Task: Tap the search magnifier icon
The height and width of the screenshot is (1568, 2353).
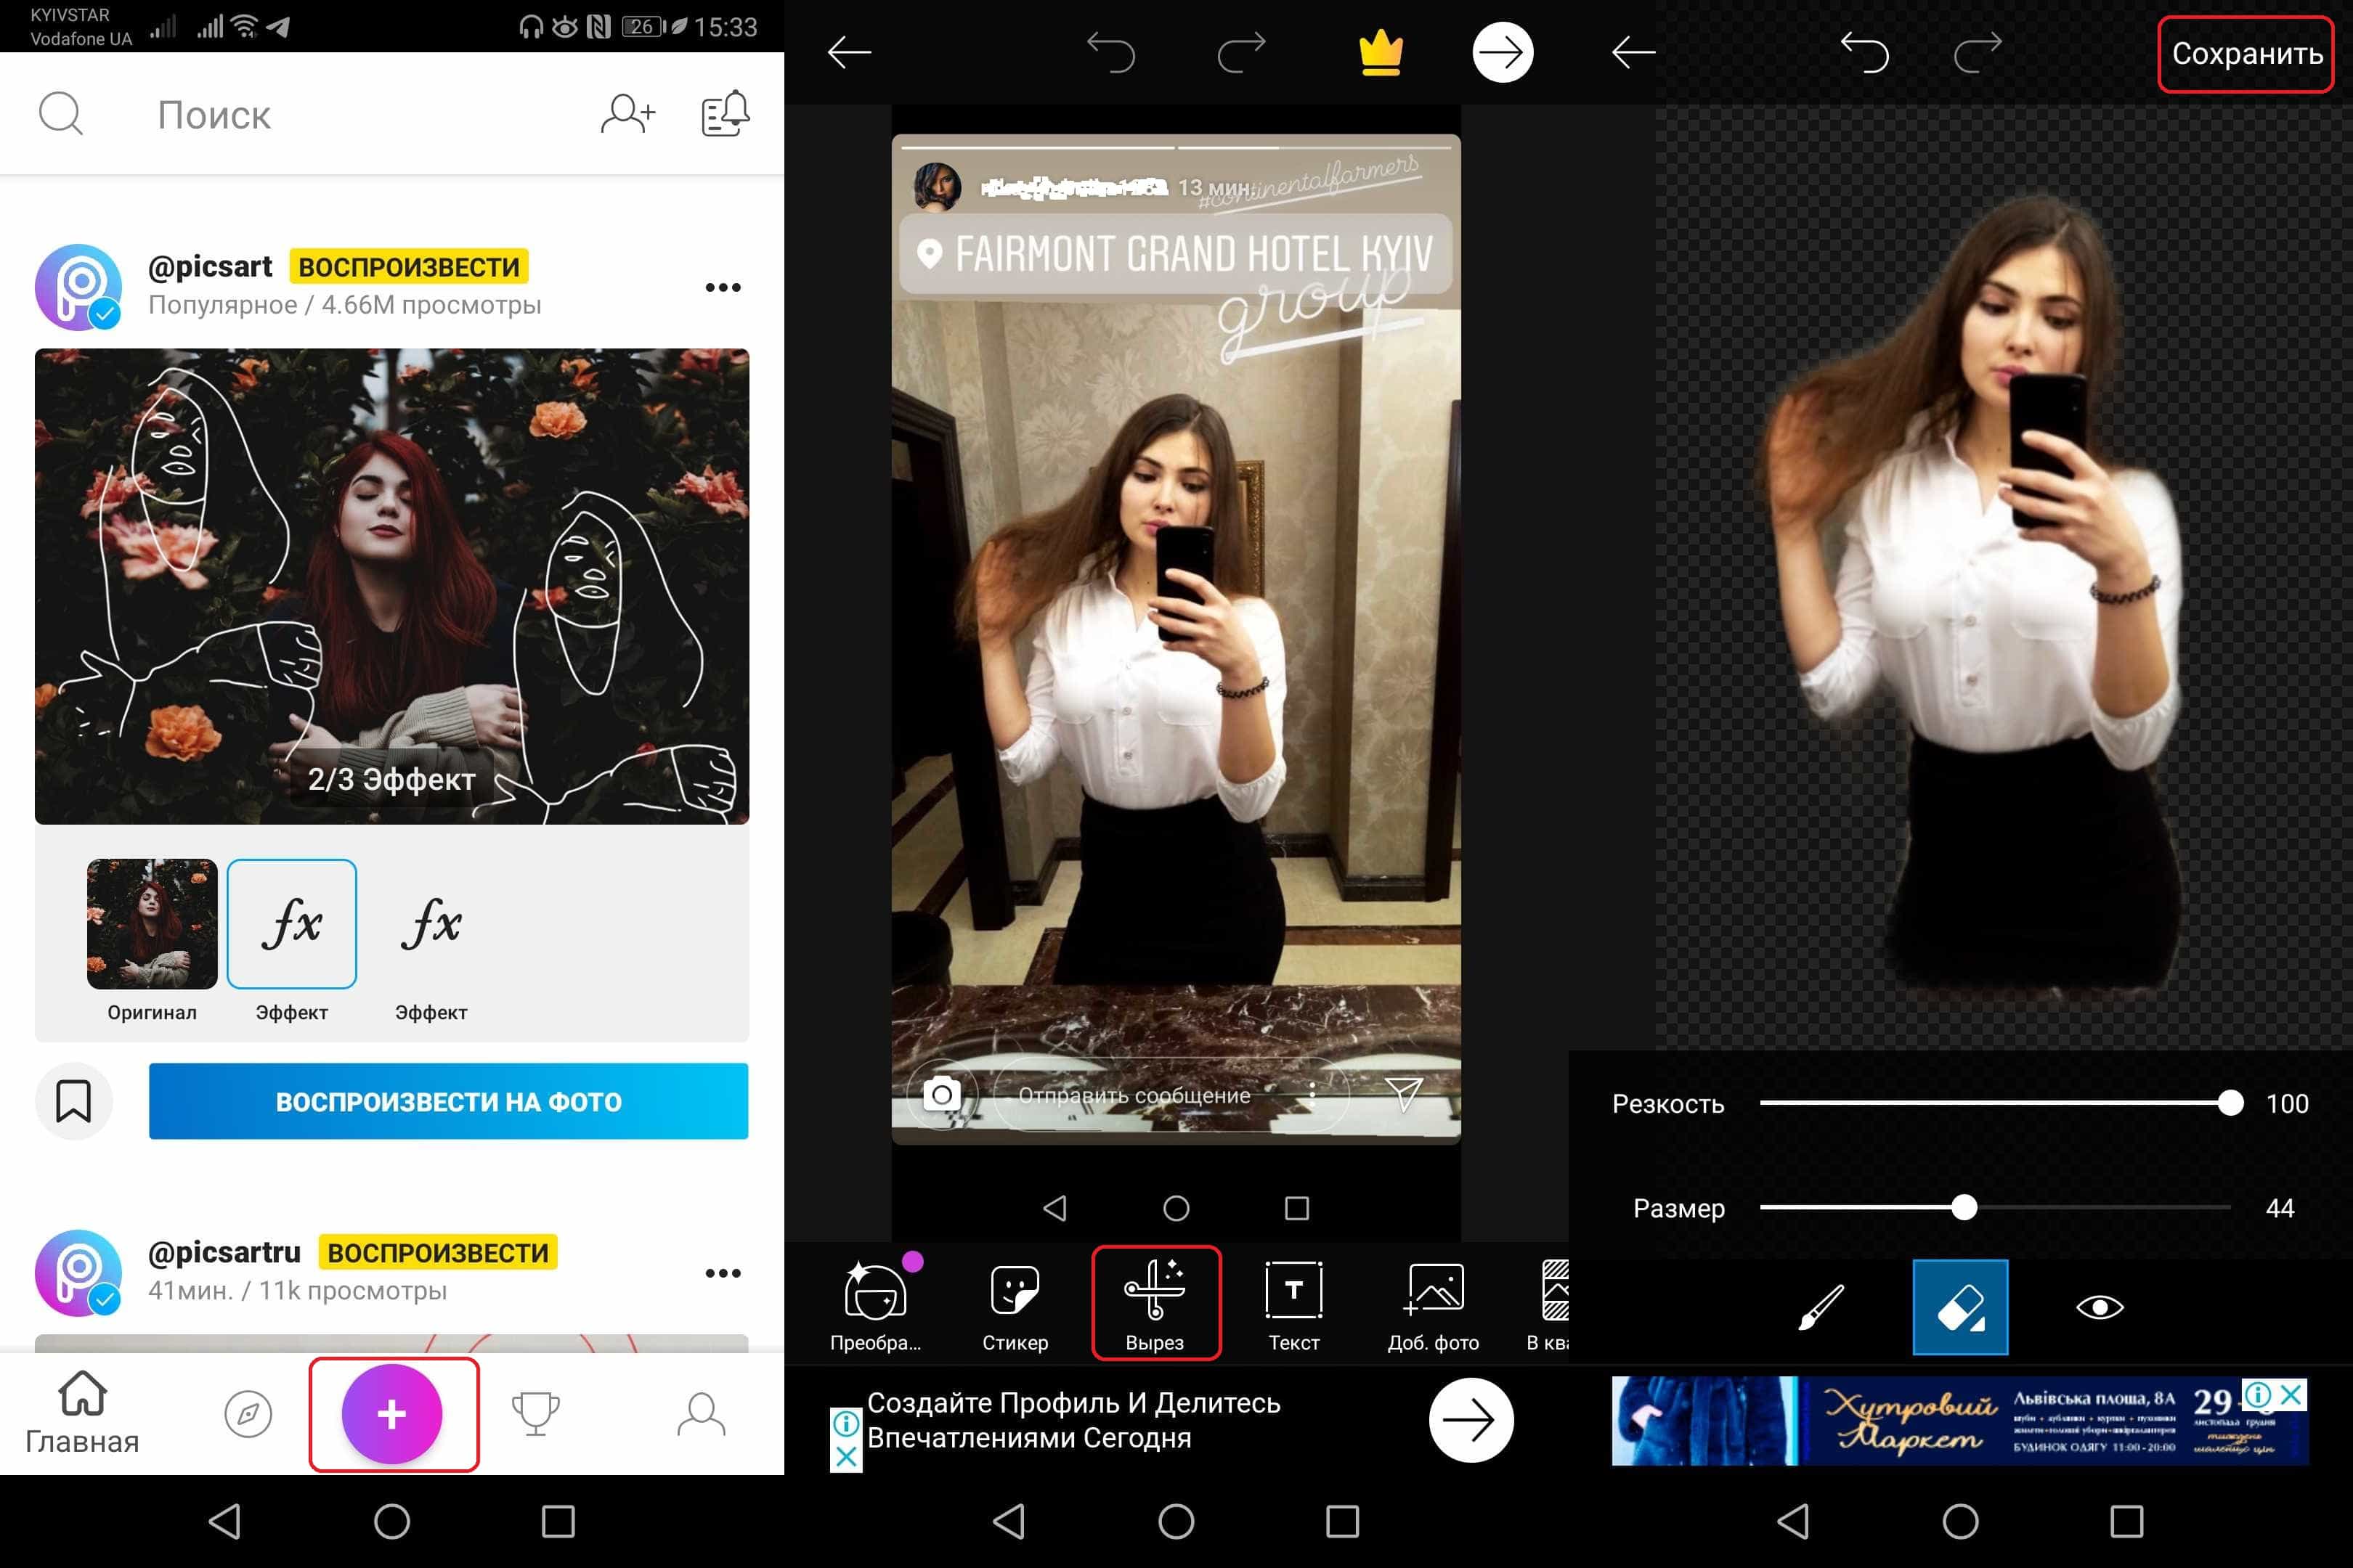Action: coord(61,114)
